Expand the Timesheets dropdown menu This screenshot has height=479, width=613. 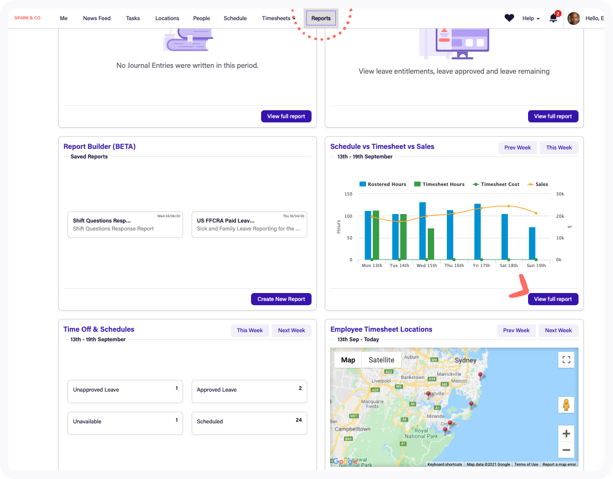[278, 19]
